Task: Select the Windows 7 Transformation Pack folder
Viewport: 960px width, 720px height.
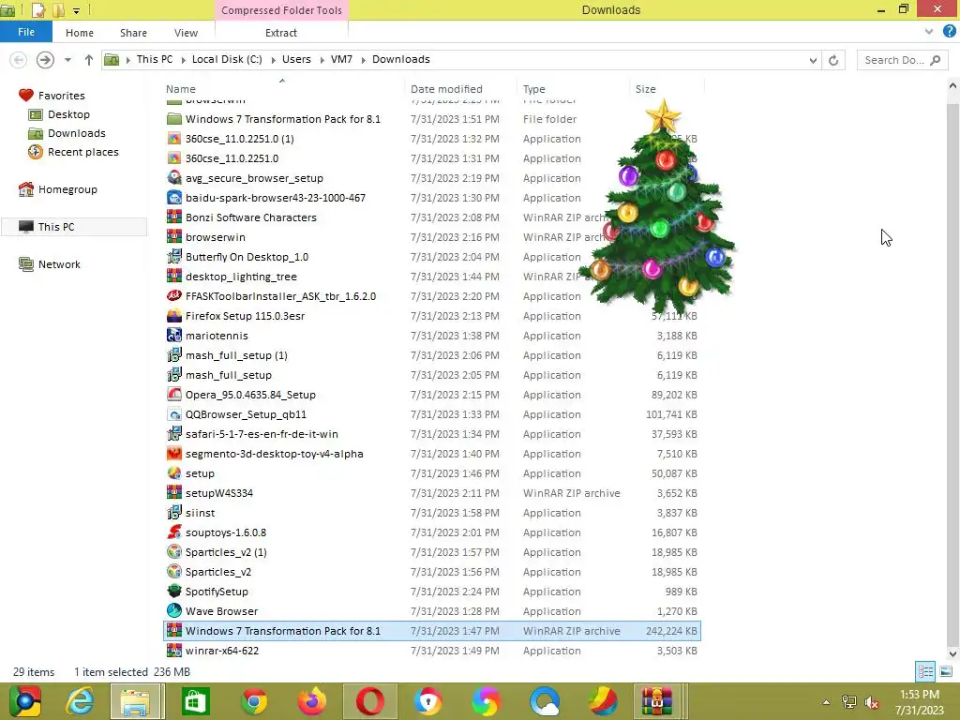Action: 283,119
